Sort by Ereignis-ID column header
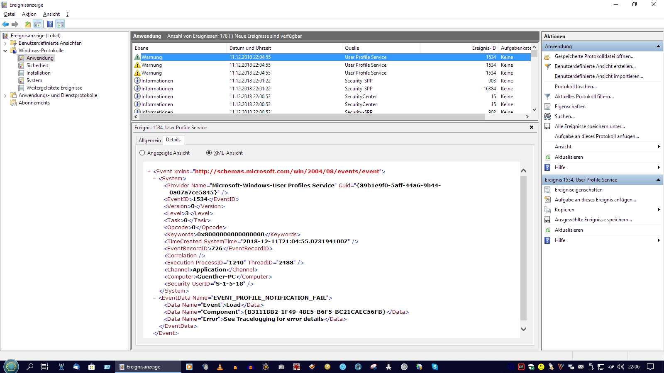 pos(459,48)
